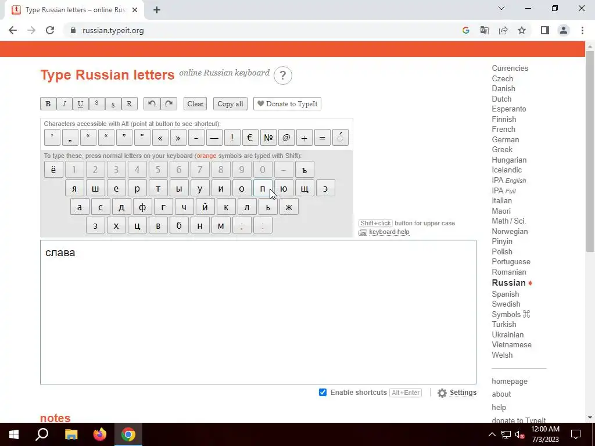Screen dimensions: 595x446
Task: Toggle underline formatting button
Action: point(80,104)
